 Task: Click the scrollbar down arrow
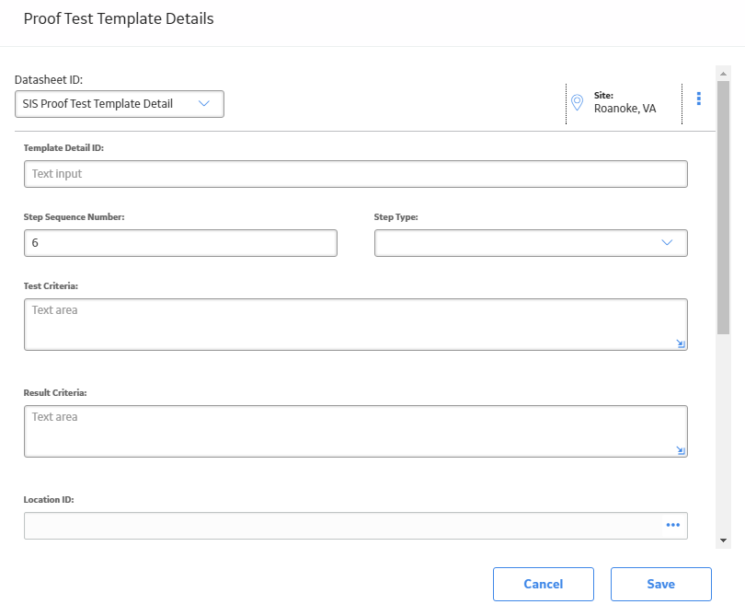[x=723, y=540]
